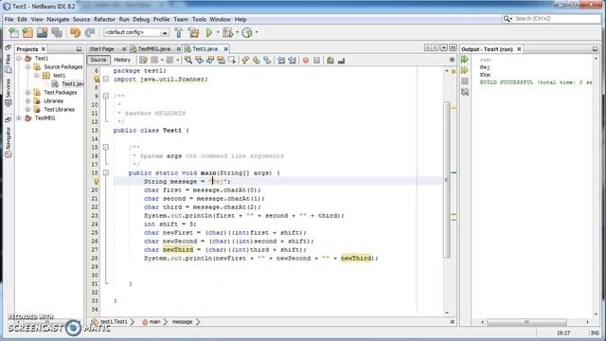This screenshot has height=341, width=606.
Task: Collapse the Source Packages node
Action: (27, 67)
